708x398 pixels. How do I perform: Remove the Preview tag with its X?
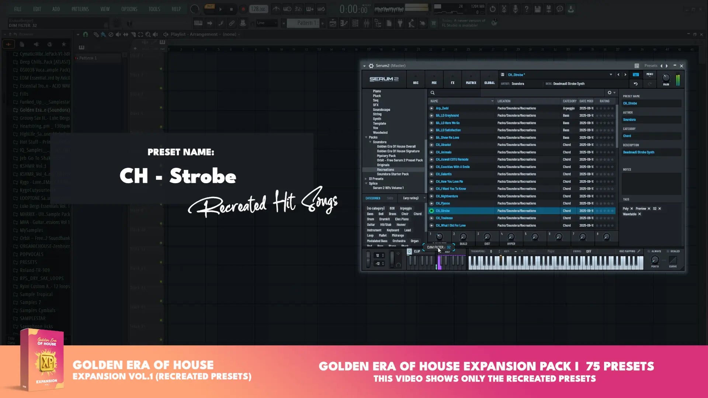click(x=649, y=209)
